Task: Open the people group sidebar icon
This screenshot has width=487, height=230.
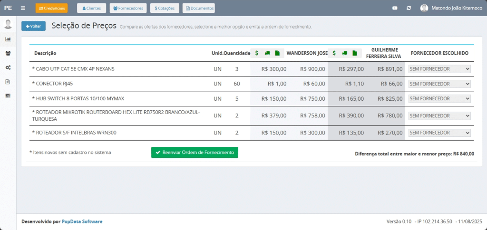Action: (x=8, y=53)
